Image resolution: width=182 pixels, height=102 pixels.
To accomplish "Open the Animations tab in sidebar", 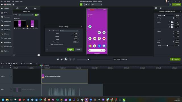I will [6, 30].
